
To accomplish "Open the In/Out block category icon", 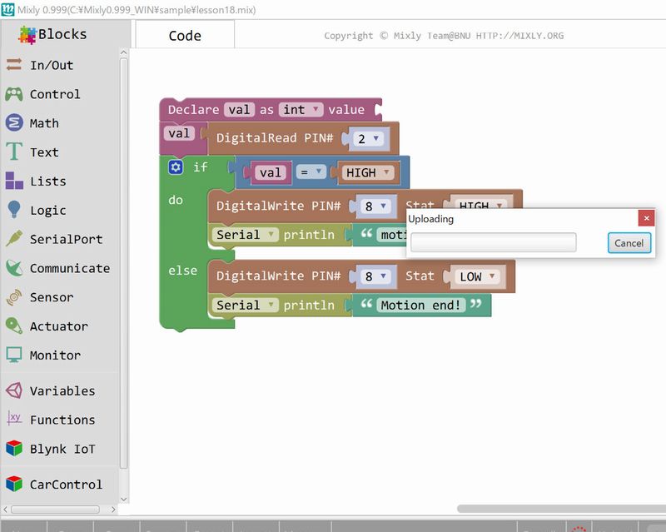I will pos(14,65).
